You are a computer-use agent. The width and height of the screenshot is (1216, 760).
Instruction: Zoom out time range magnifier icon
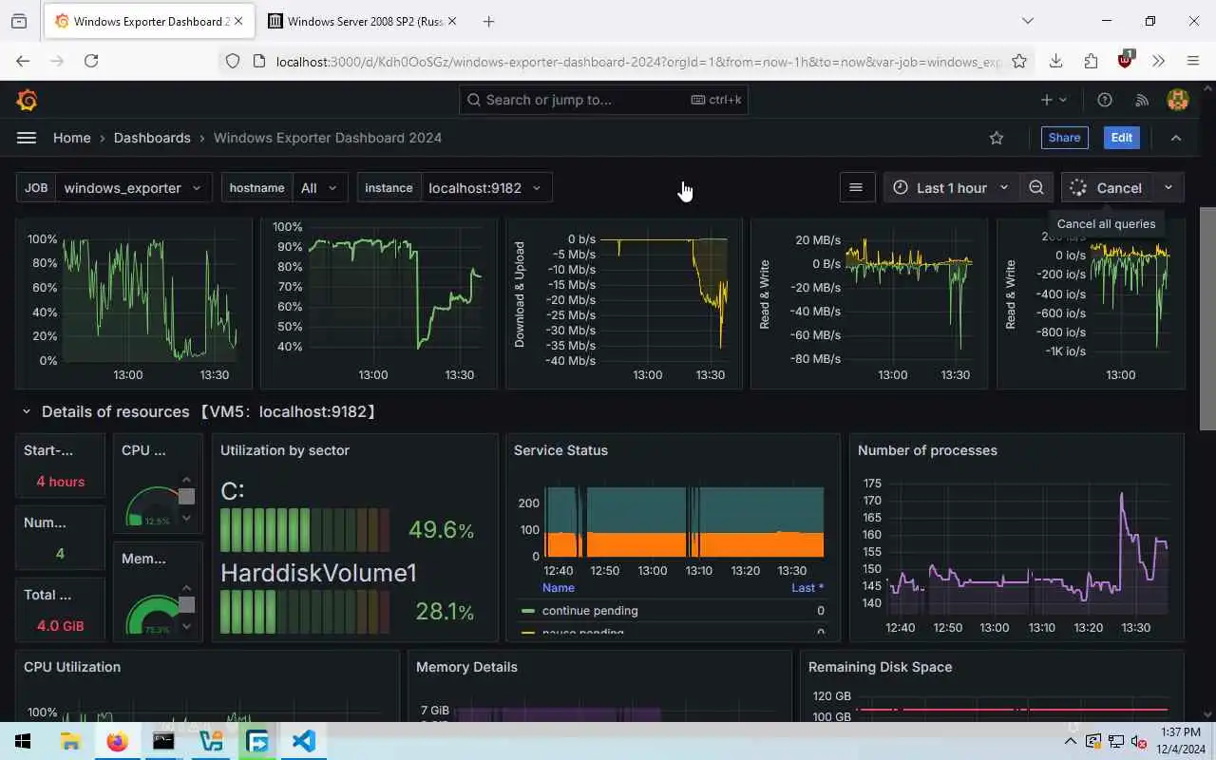(1036, 187)
